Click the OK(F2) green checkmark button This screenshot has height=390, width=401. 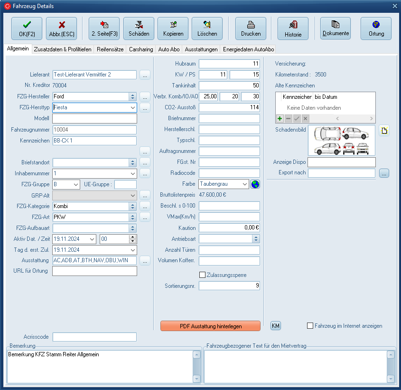27,29
